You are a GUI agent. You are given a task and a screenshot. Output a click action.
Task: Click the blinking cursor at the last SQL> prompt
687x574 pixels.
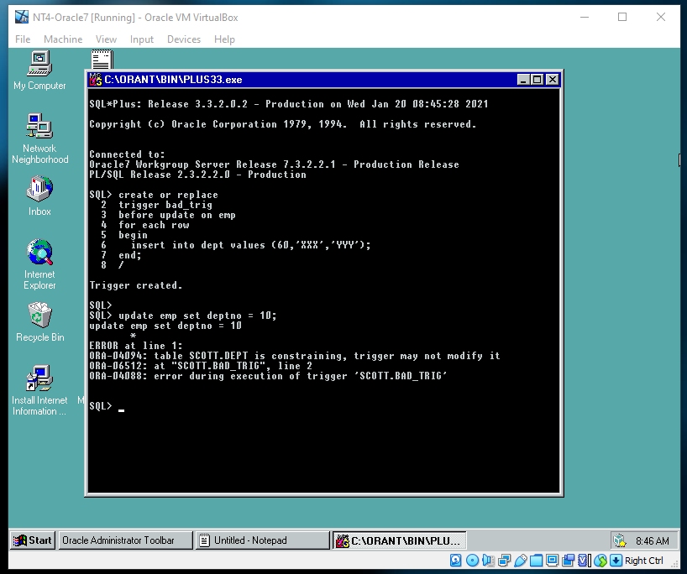point(122,410)
